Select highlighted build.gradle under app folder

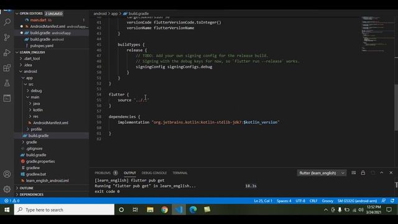click(x=52, y=136)
